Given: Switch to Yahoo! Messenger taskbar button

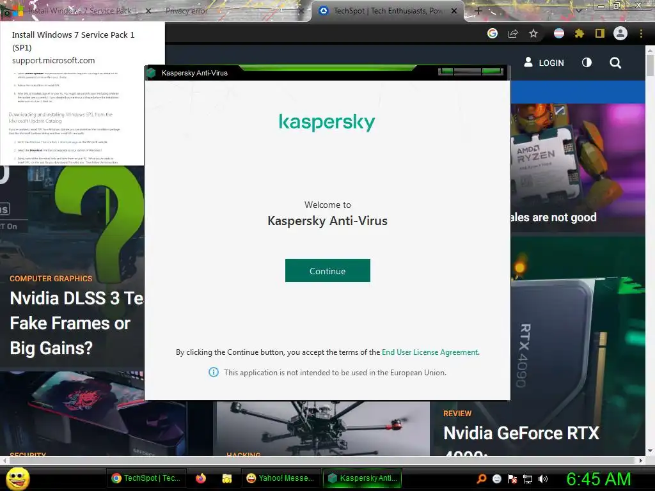Looking at the screenshot, I should point(280,478).
